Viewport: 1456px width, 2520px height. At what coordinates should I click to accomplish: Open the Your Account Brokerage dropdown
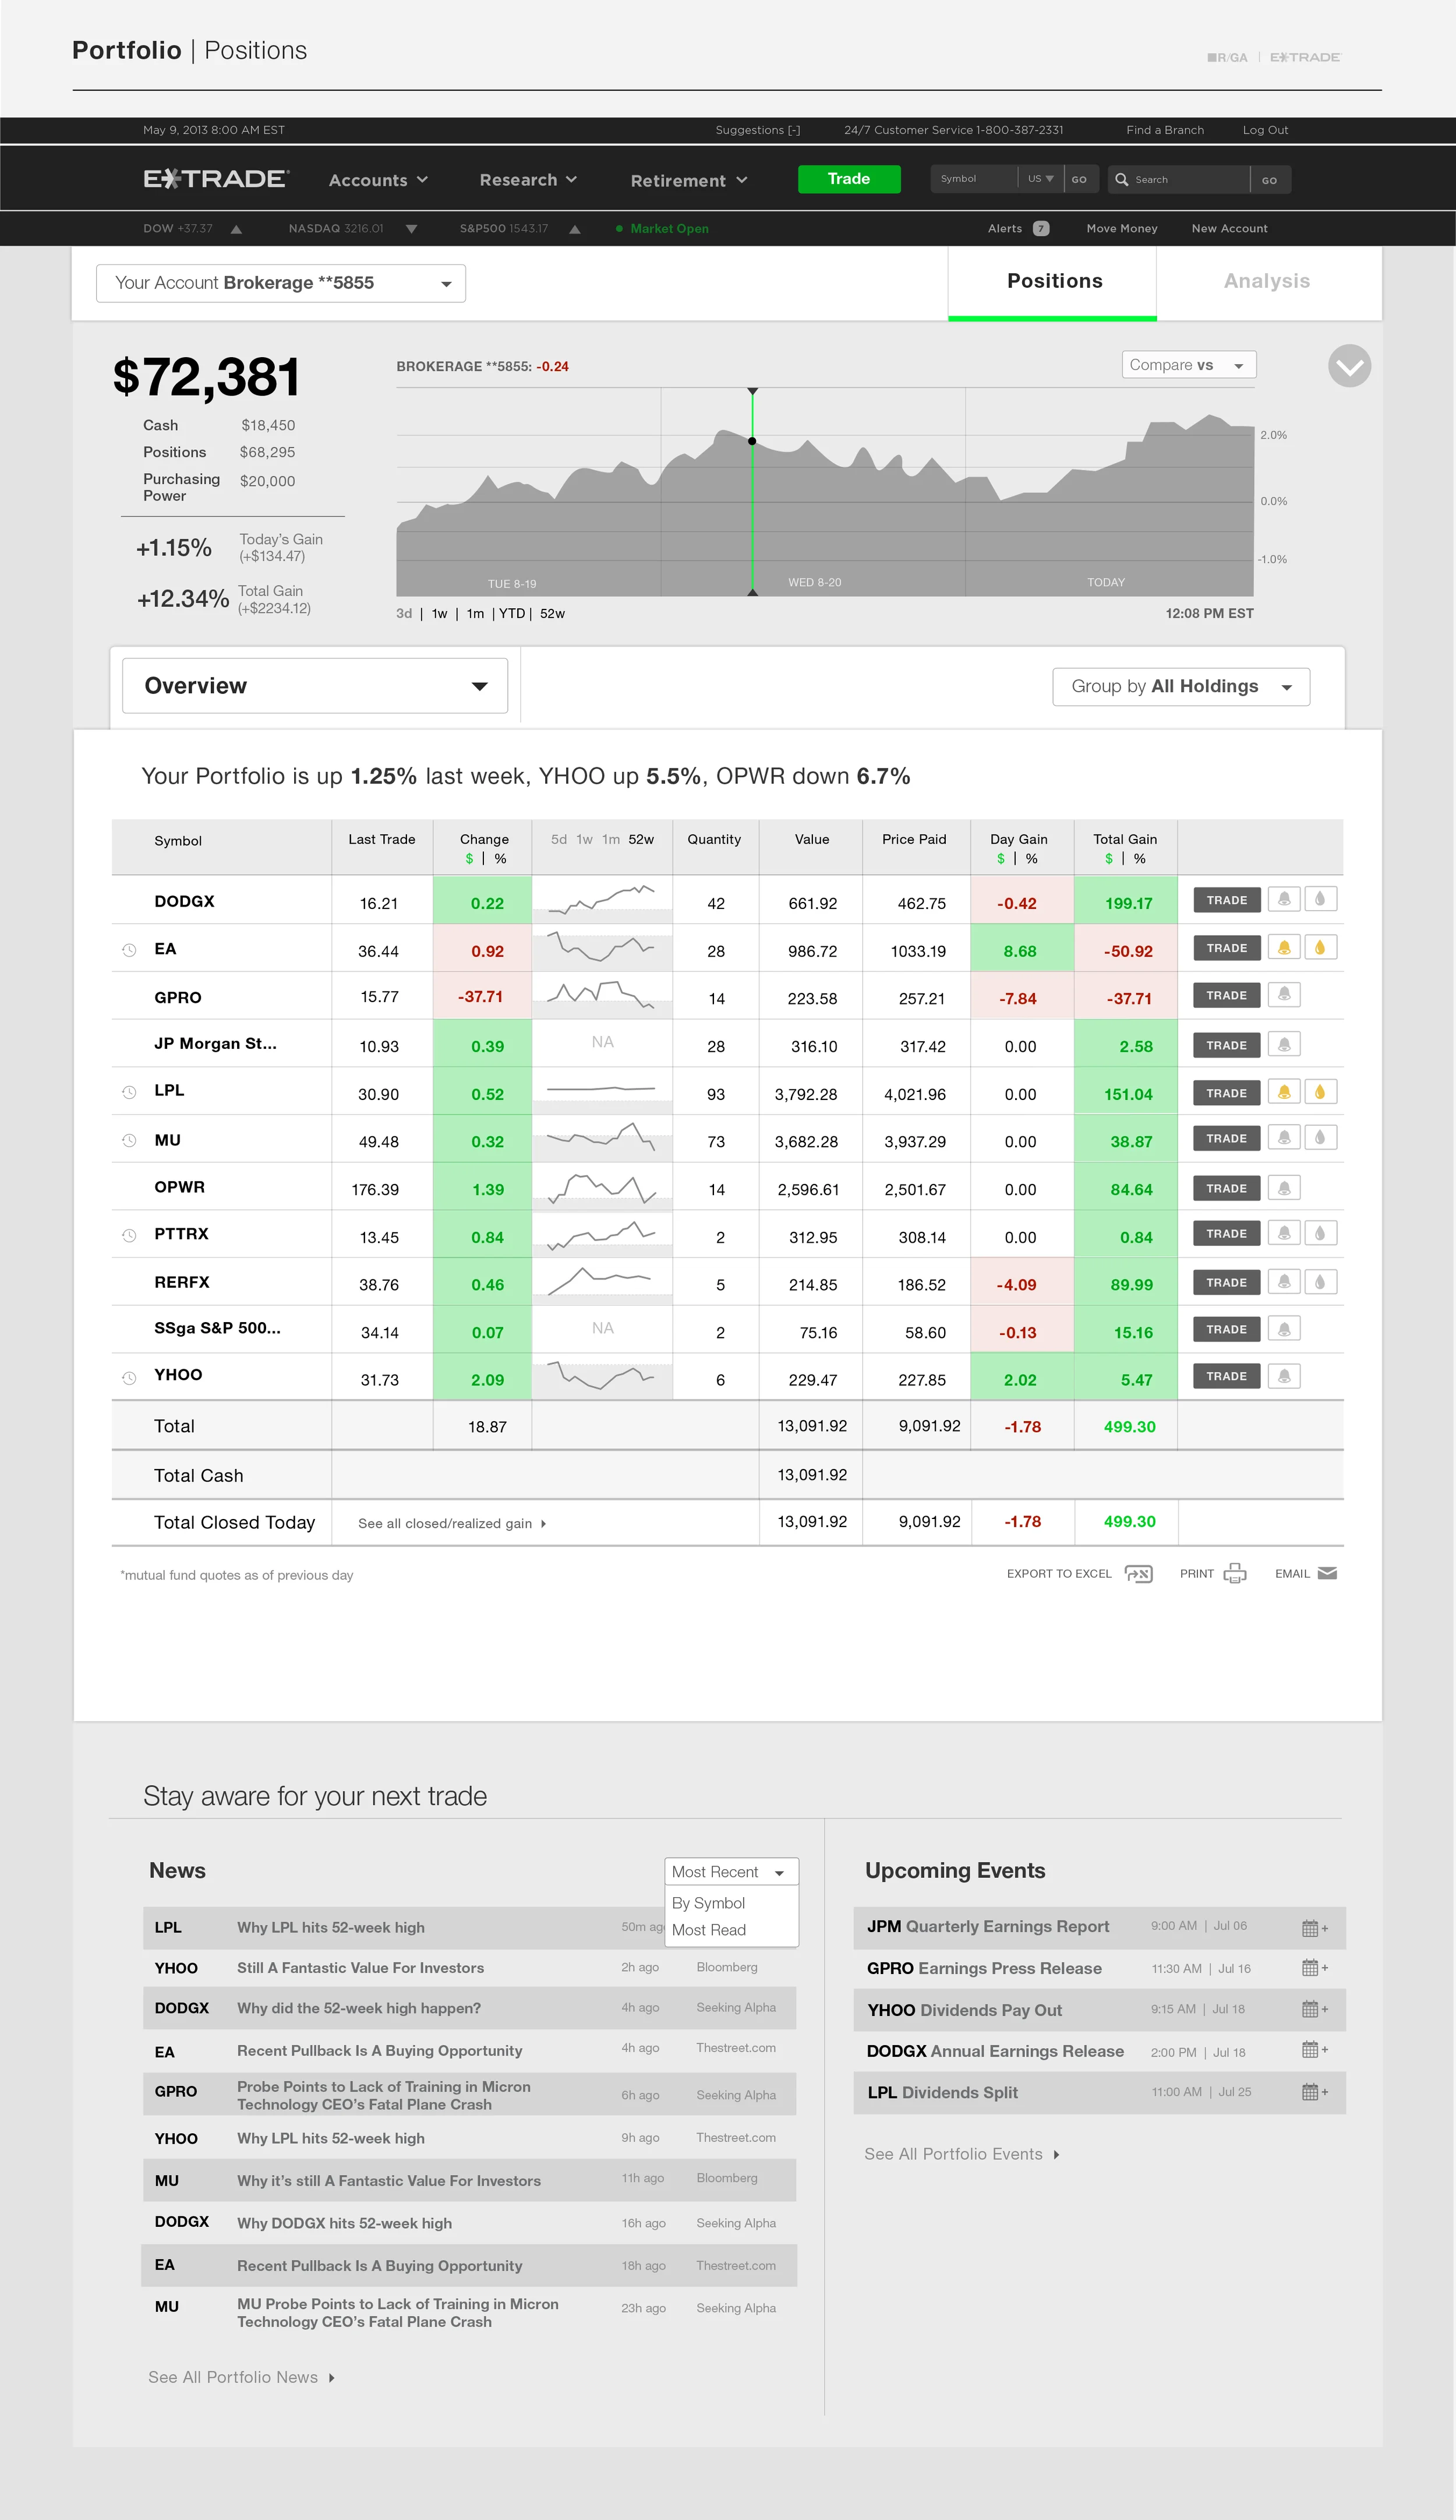[281, 283]
